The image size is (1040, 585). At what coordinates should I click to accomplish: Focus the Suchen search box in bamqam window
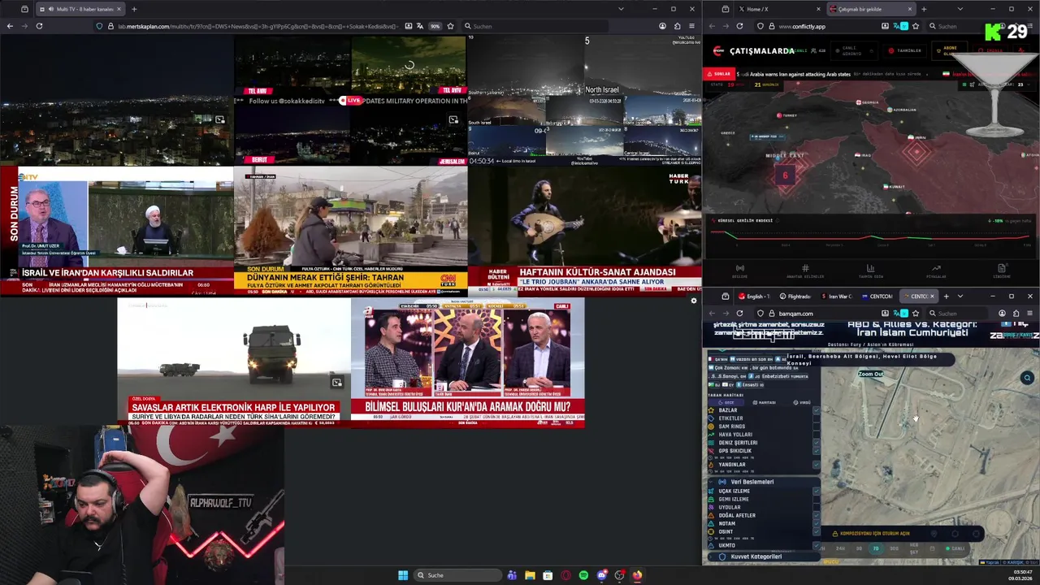959,314
